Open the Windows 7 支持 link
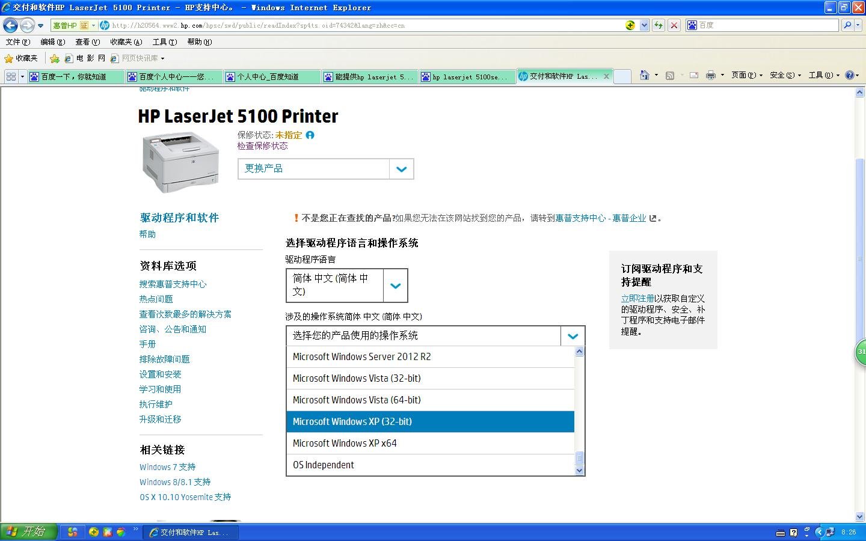 point(167,467)
